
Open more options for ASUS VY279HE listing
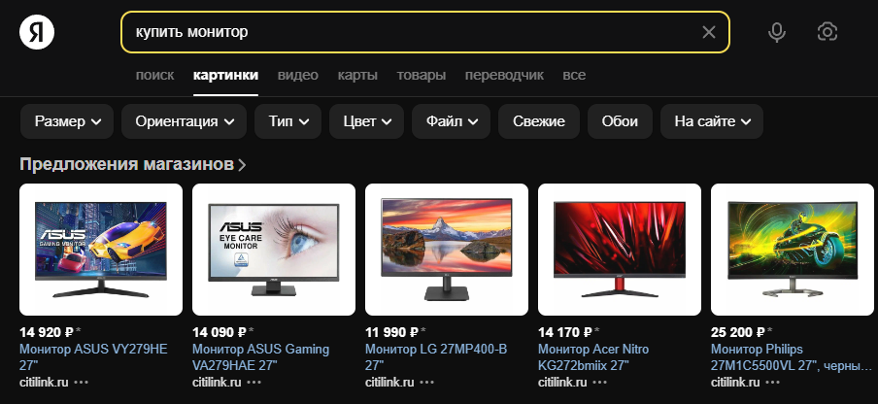(82, 383)
